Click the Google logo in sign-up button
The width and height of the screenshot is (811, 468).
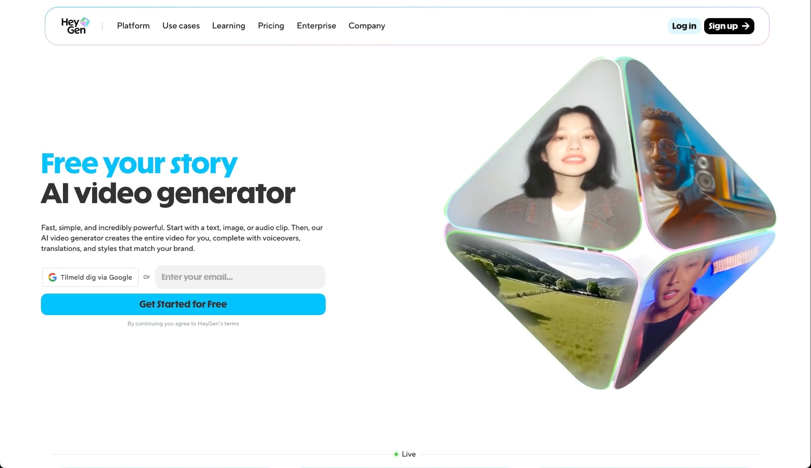(52, 277)
